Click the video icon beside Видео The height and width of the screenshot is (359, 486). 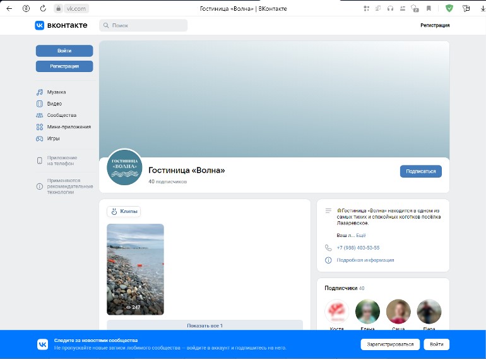coord(40,104)
